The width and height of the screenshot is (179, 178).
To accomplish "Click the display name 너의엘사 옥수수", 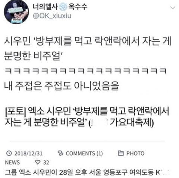I will (x=60, y=6).
